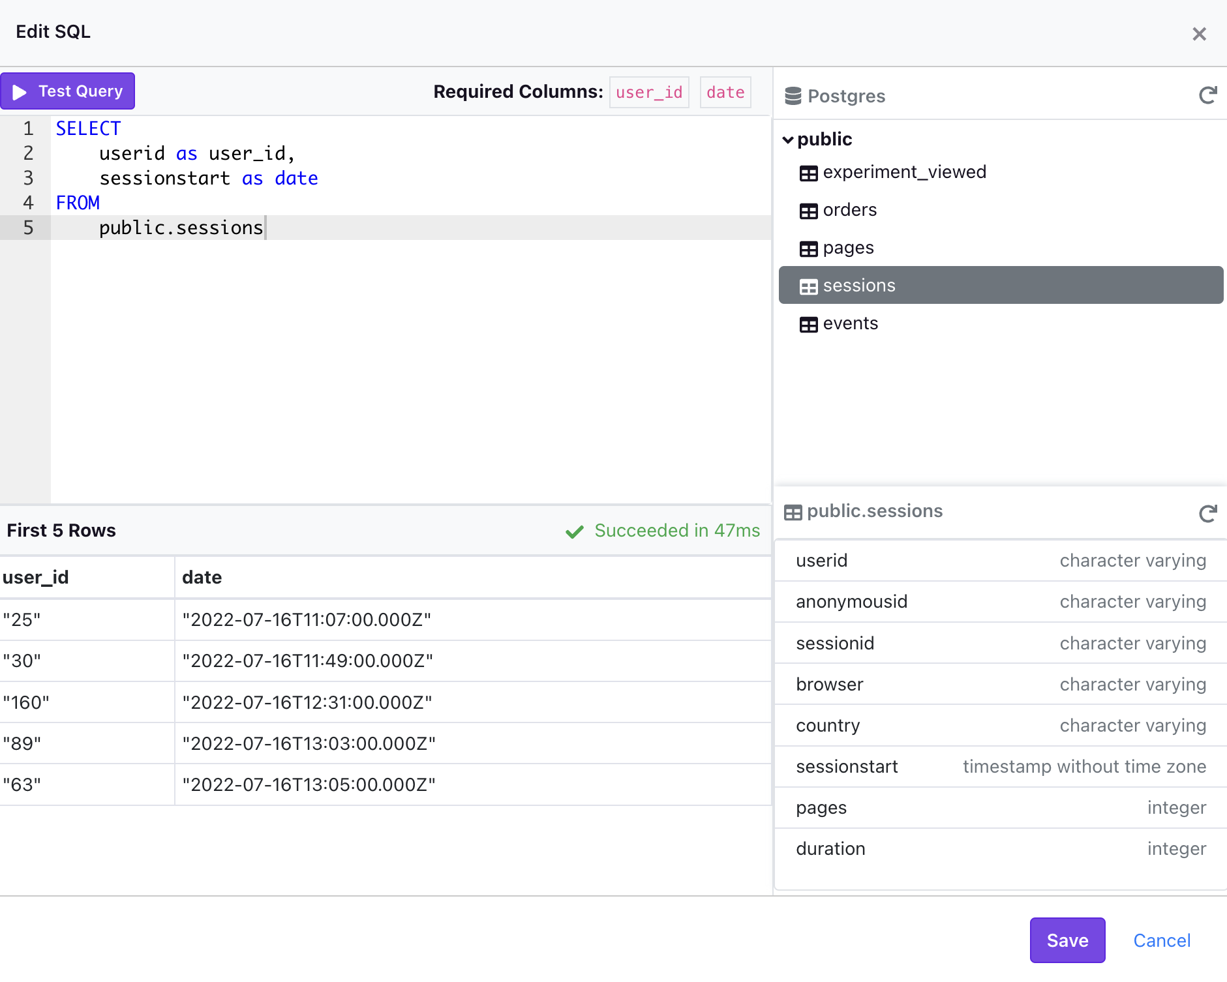1227x982 pixels.
Task: Click the green success checkmark icon
Action: click(x=574, y=532)
